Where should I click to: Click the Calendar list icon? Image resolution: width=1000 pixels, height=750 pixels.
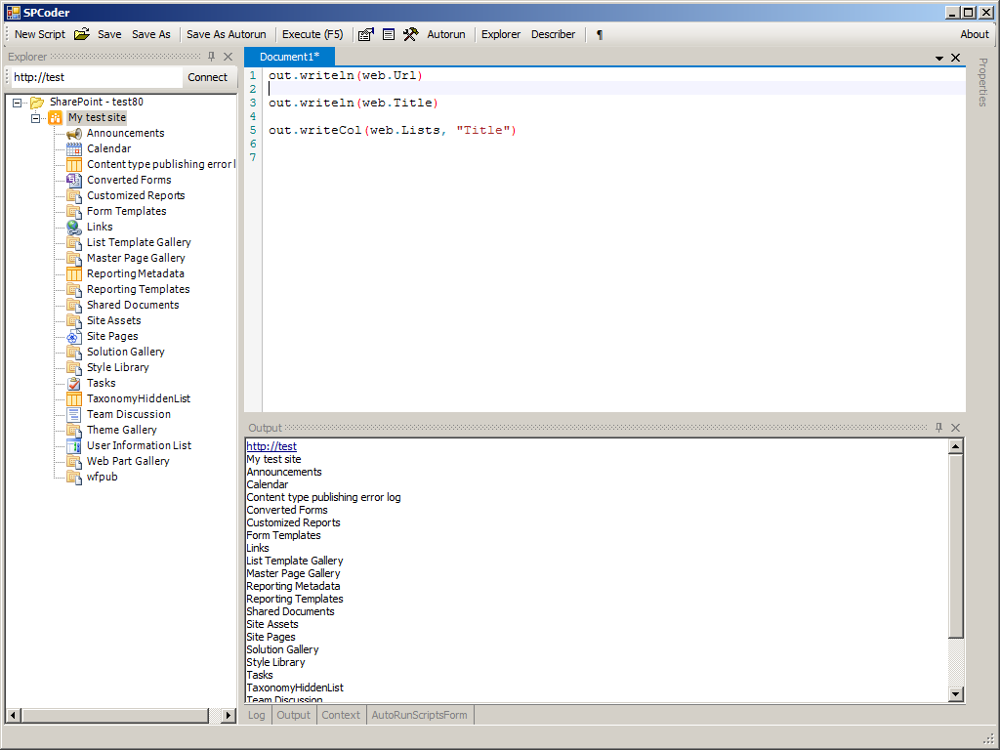(74, 148)
